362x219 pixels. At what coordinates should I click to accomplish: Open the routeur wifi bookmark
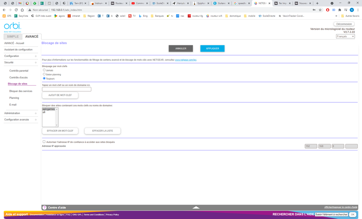(214, 16)
